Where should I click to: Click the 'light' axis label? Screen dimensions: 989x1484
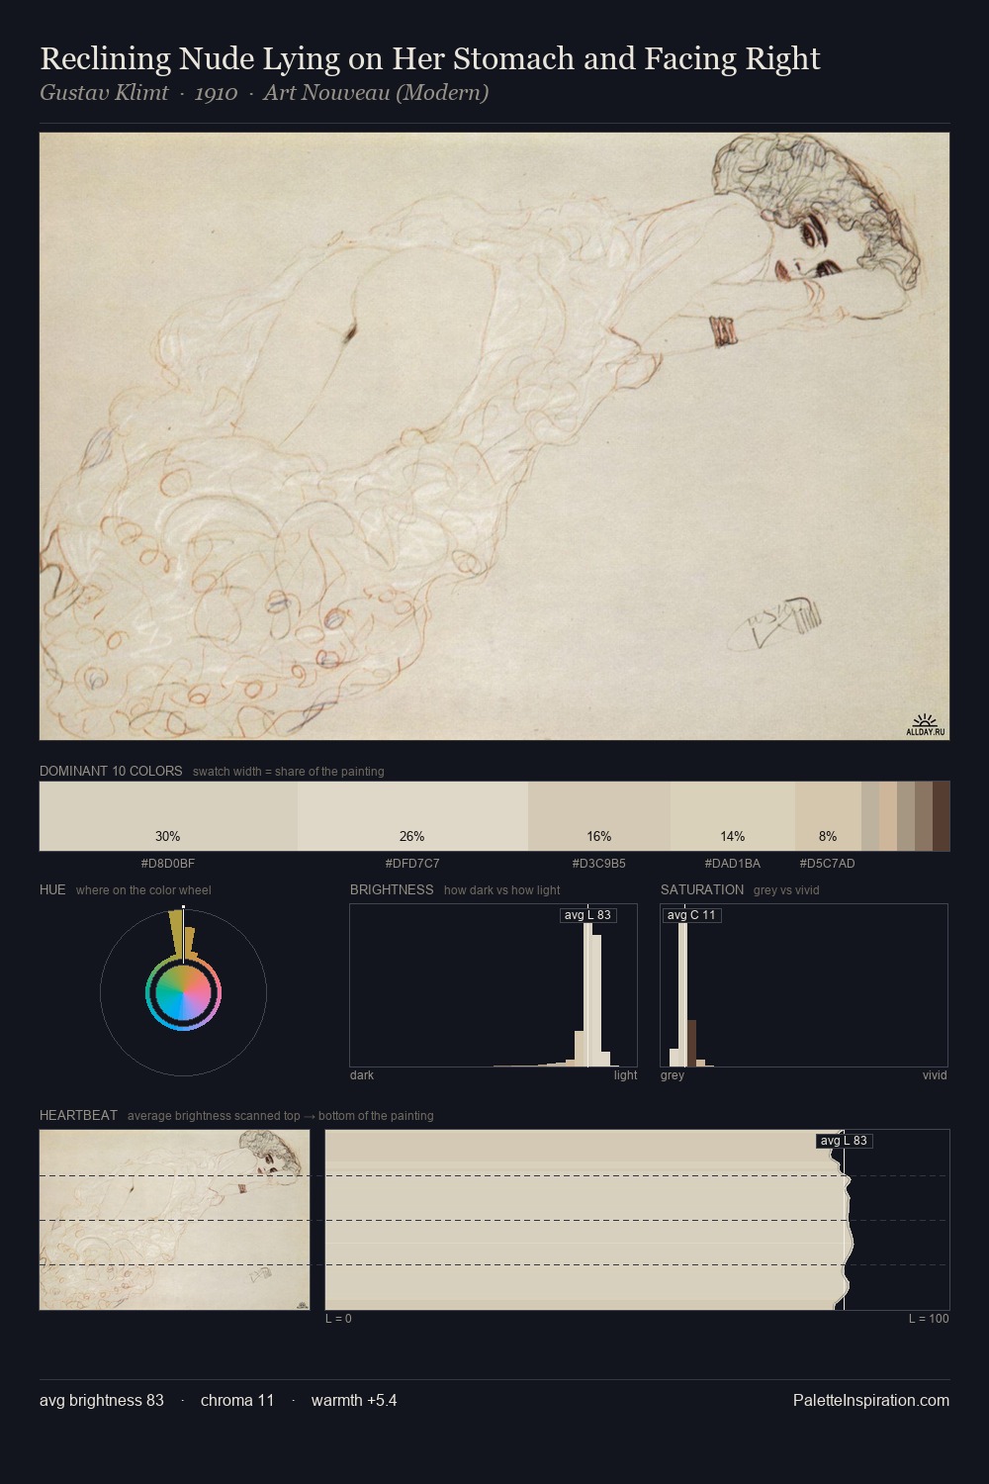tap(625, 1075)
